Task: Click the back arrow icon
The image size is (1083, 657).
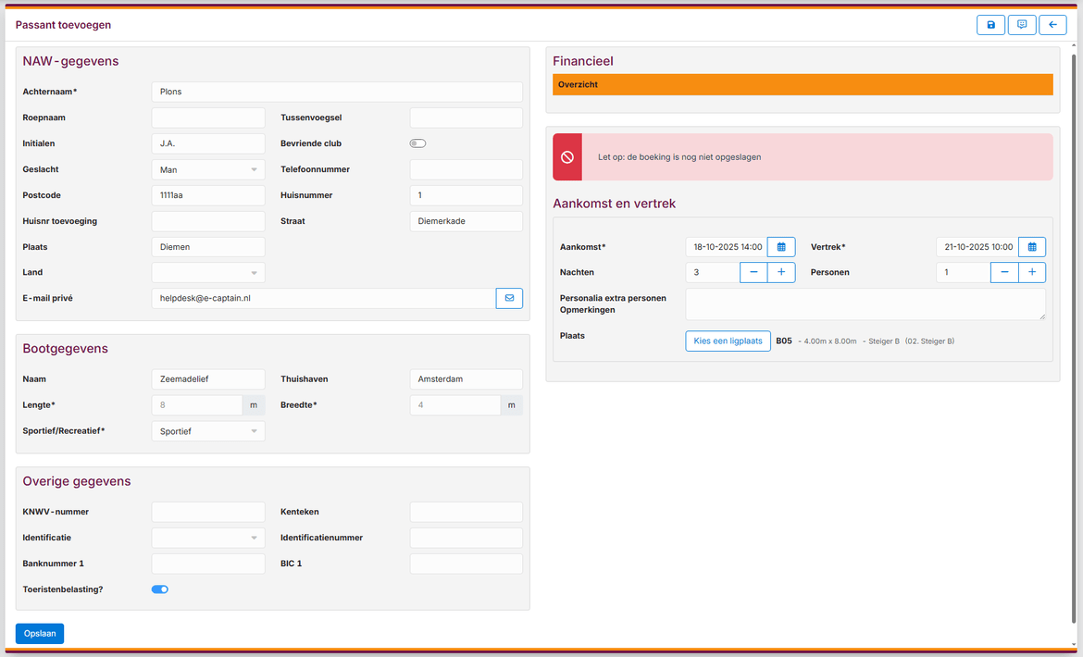Action: coord(1052,25)
